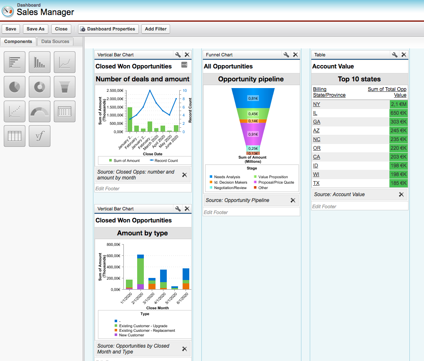
Task: Select the line chart component
Action: (65, 62)
